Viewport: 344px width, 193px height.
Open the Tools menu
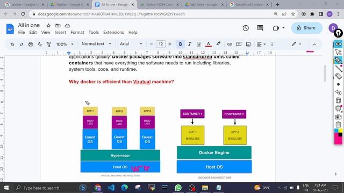pos(94,32)
